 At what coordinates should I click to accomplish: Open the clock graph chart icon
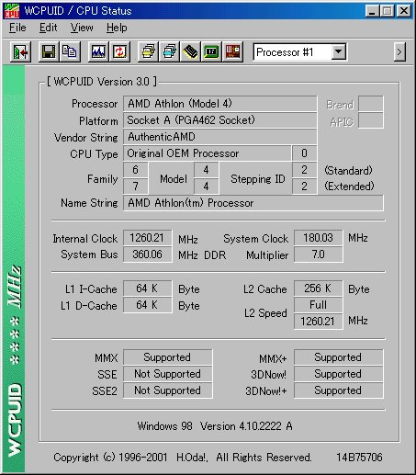click(98, 52)
